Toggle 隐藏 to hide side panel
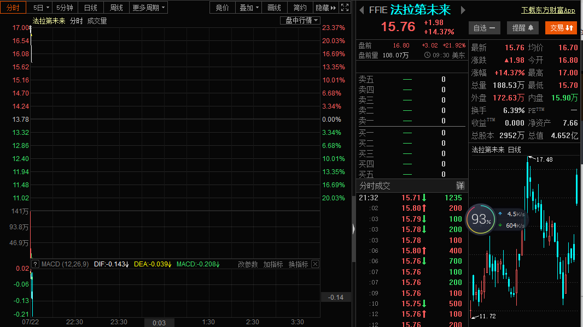583x327 pixels. point(325,8)
